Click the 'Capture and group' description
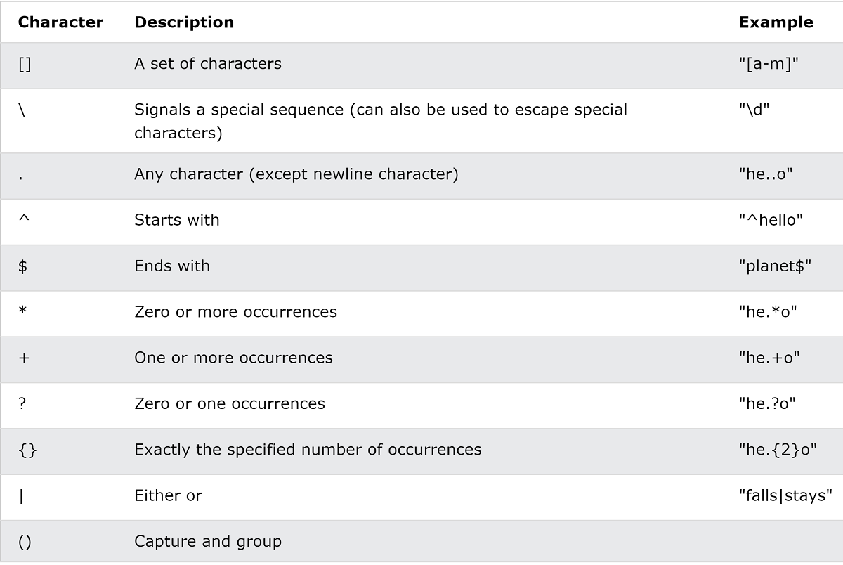 pos(208,542)
